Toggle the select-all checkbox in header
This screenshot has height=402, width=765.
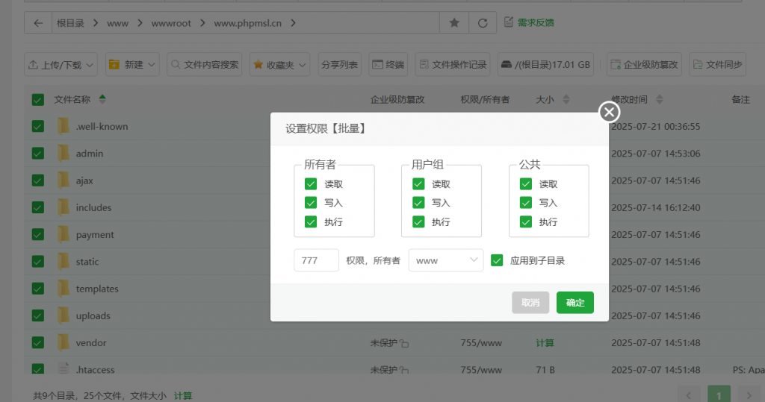pyautogui.click(x=37, y=99)
